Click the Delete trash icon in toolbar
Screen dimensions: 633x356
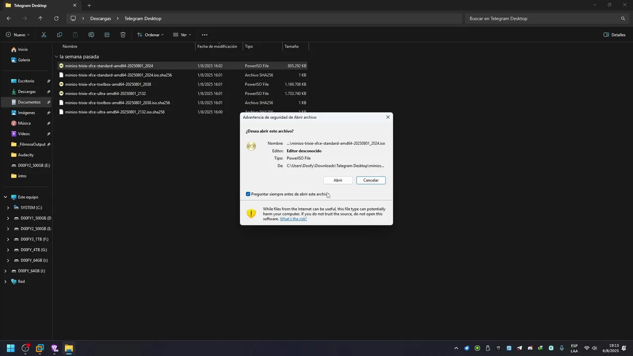point(123,35)
